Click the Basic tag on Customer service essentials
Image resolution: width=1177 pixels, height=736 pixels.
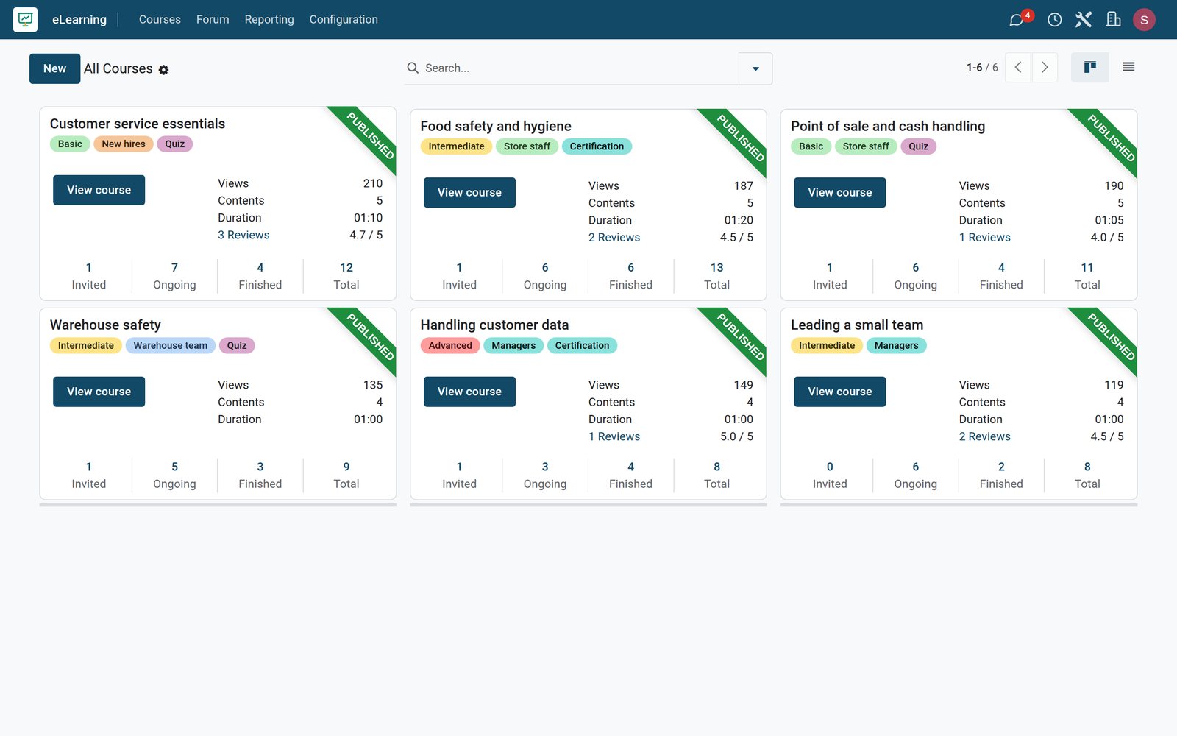(x=70, y=144)
